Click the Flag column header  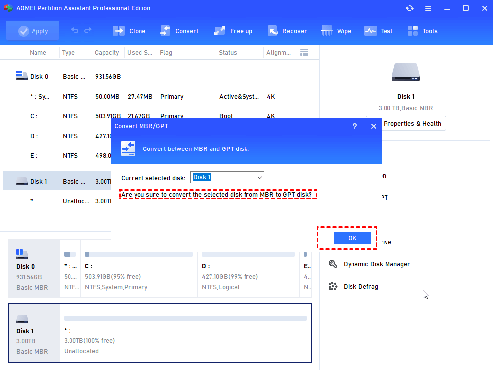click(x=166, y=53)
